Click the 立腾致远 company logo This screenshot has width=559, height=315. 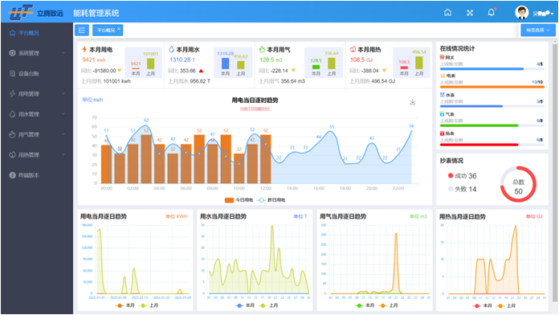(36, 13)
